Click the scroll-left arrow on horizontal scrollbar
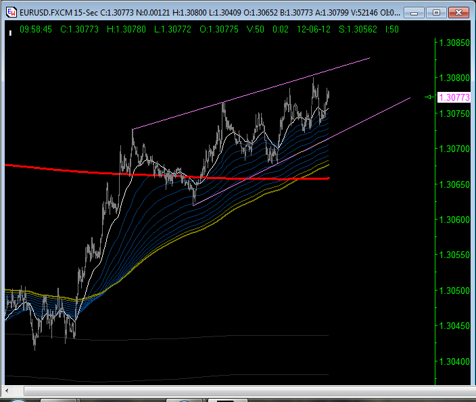476x402 pixels. click(9, 391)
